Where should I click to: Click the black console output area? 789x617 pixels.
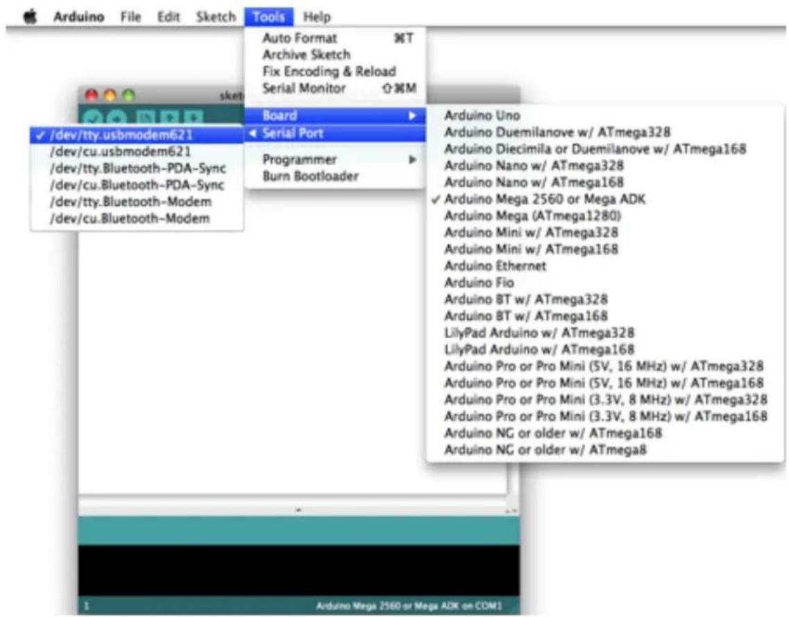point(299,571)
